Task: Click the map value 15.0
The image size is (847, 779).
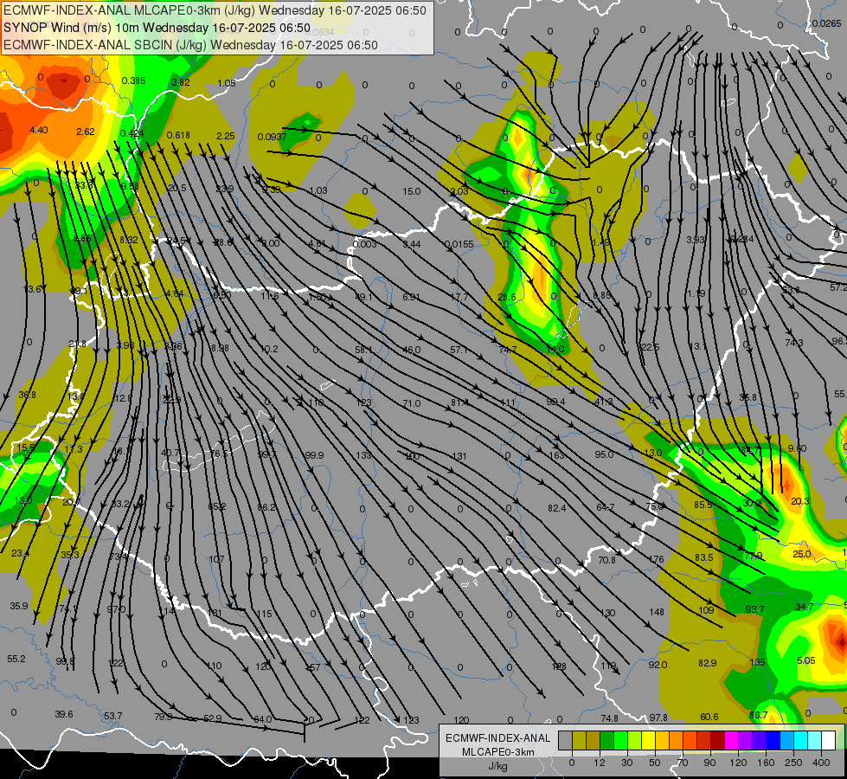Action: 411,191
